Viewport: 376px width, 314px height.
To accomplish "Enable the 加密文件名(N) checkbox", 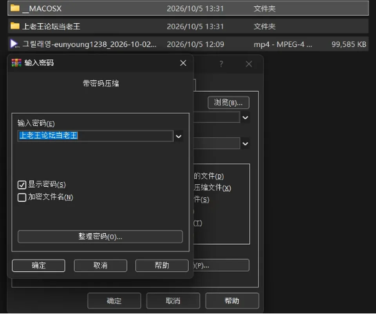I will pyautogui.click(x=22, y=197).
